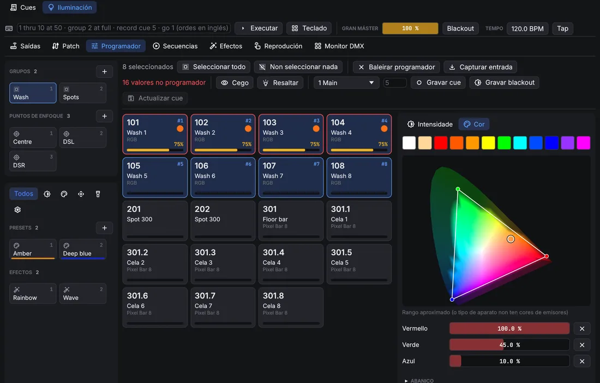Click the Executar button
600x383 pixels.
[259, 28]
